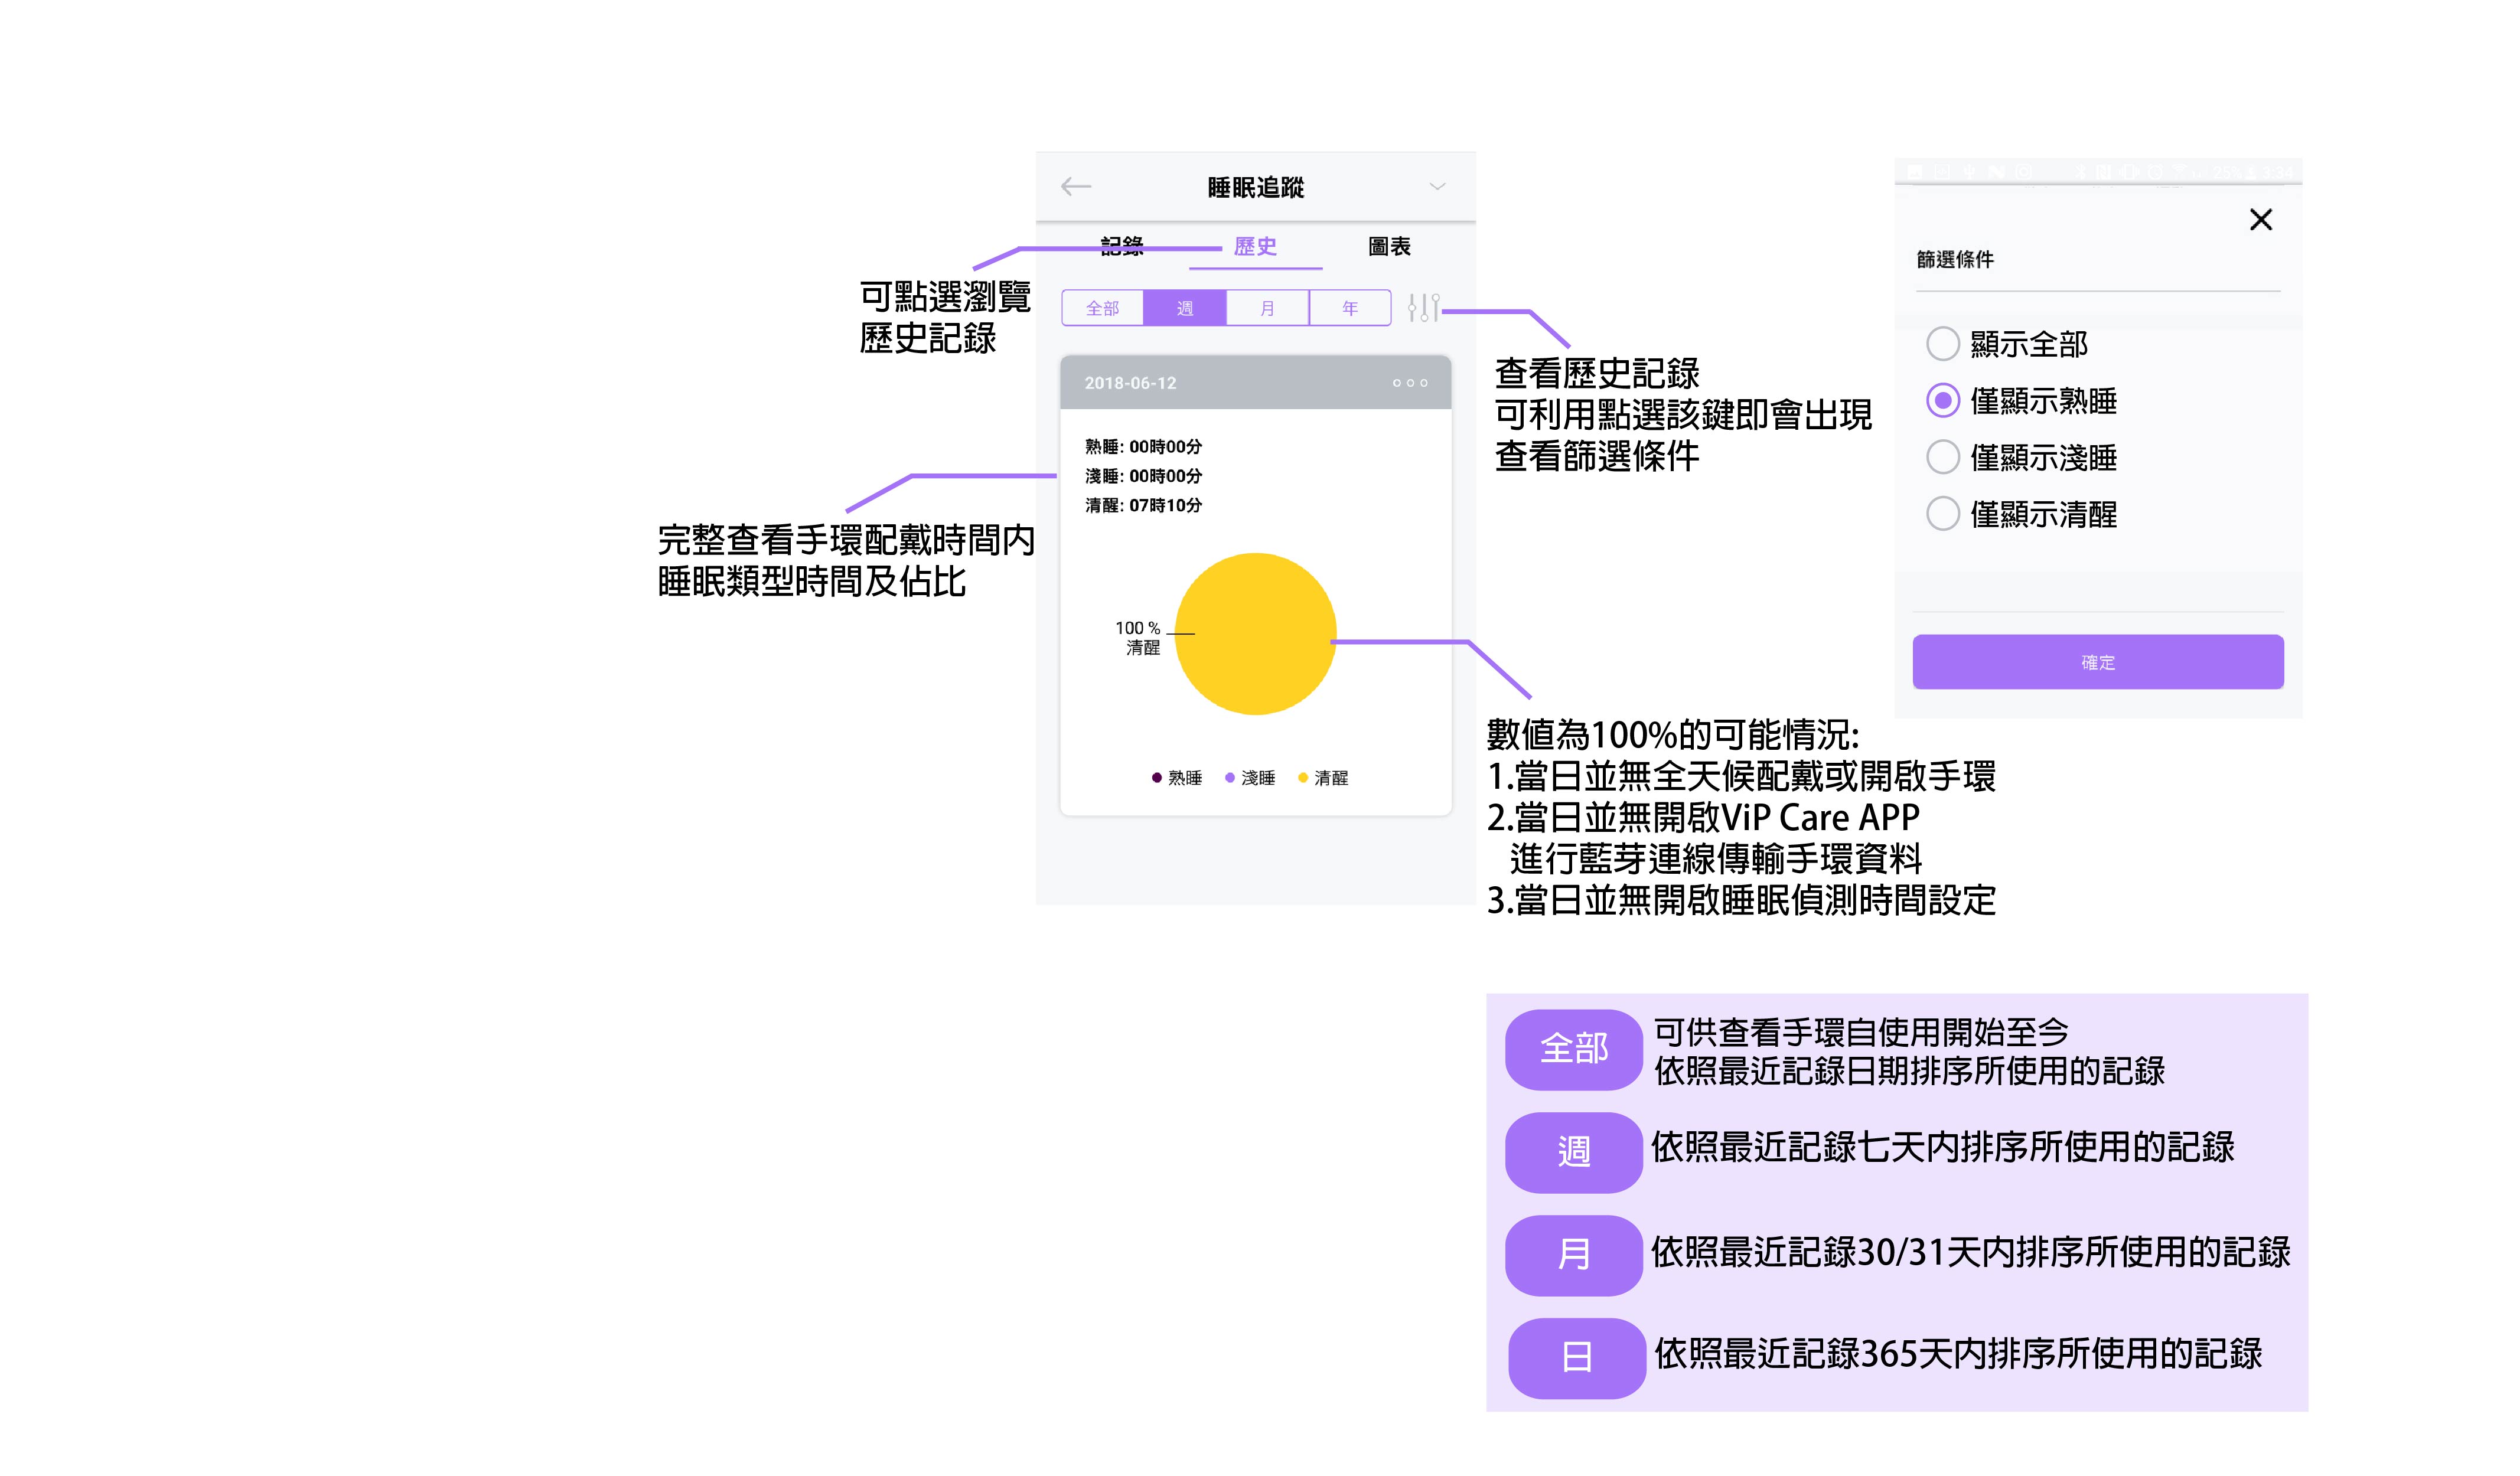Select the 年 range filter

click(1350, 308)
